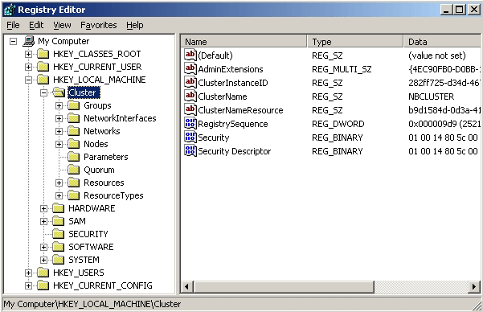Screen dimensions: 483x312
Task: Click the ResourceTypes folder icon
Action: pos(74,195)
